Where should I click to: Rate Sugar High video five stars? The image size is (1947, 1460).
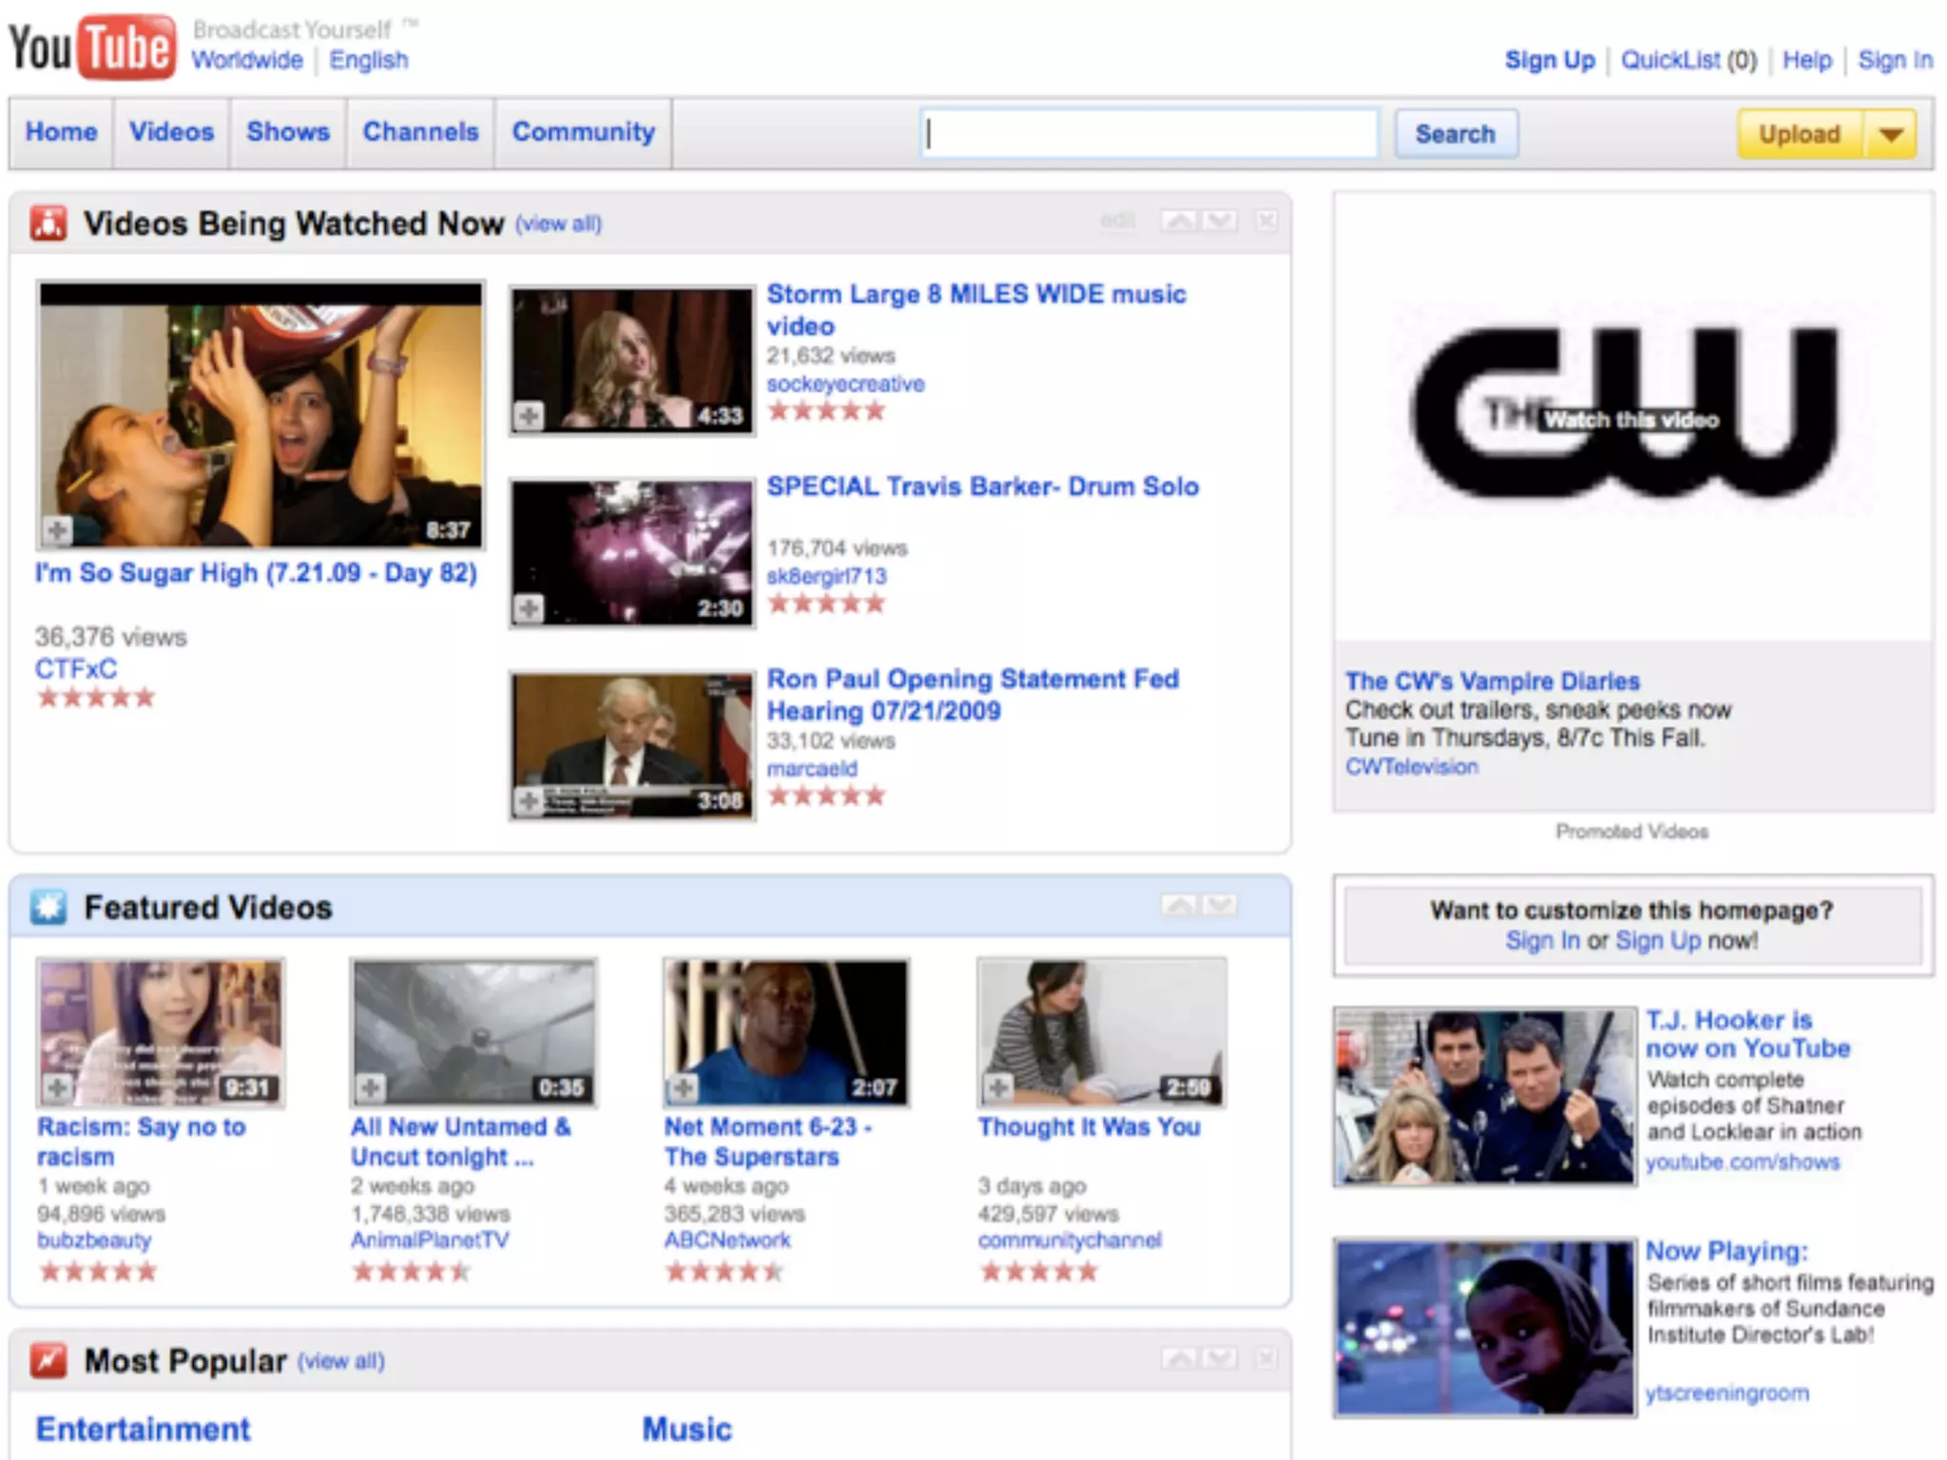click(x=145, y=698)
